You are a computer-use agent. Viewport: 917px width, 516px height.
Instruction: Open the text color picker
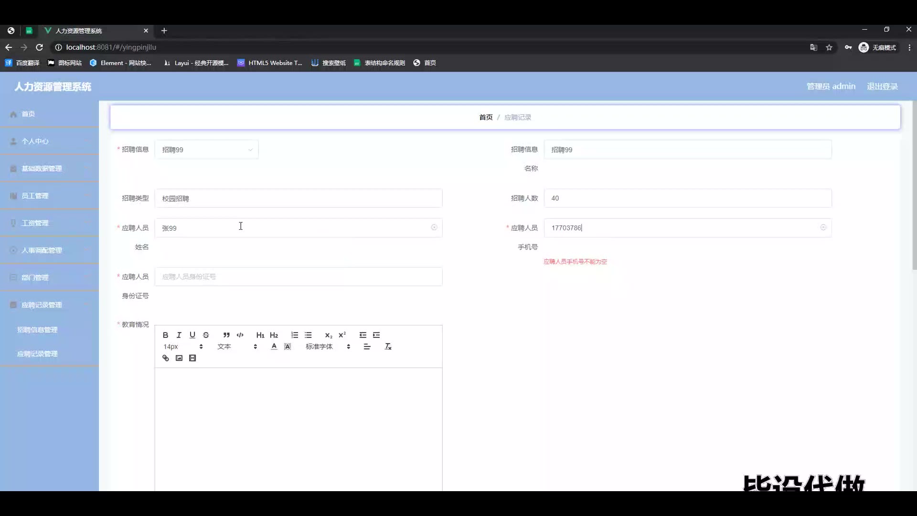[x=274, y=346]
